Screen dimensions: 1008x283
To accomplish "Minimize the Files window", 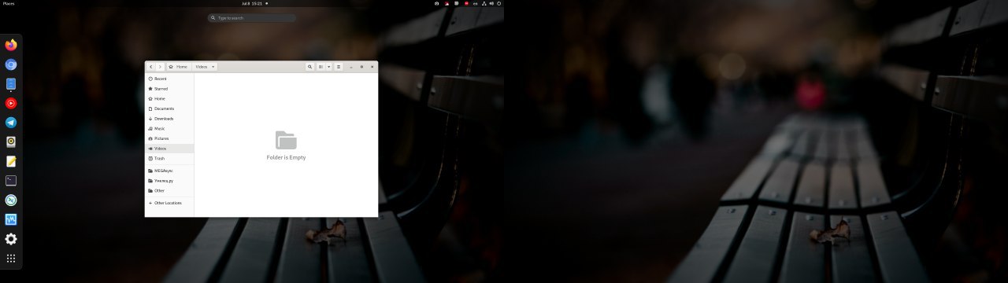I will click(351, 67).
